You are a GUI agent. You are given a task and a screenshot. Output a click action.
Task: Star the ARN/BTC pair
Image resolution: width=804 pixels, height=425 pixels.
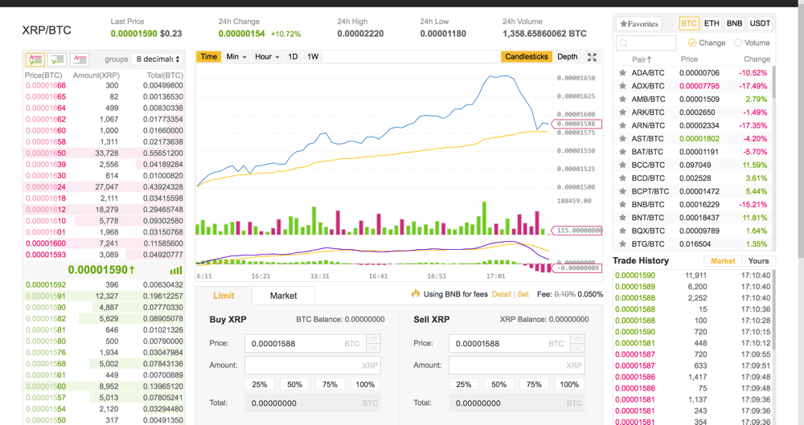tap(622, 125)
